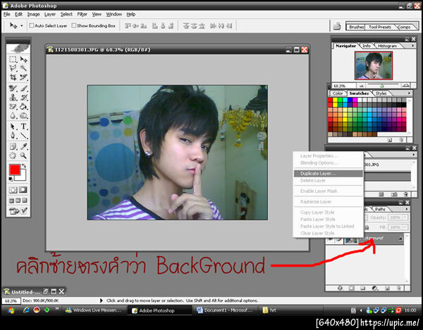The width and height of the screenshot is (423, 330).
Task: Switch to the Tool Presets tab
Action: (379, 27)
